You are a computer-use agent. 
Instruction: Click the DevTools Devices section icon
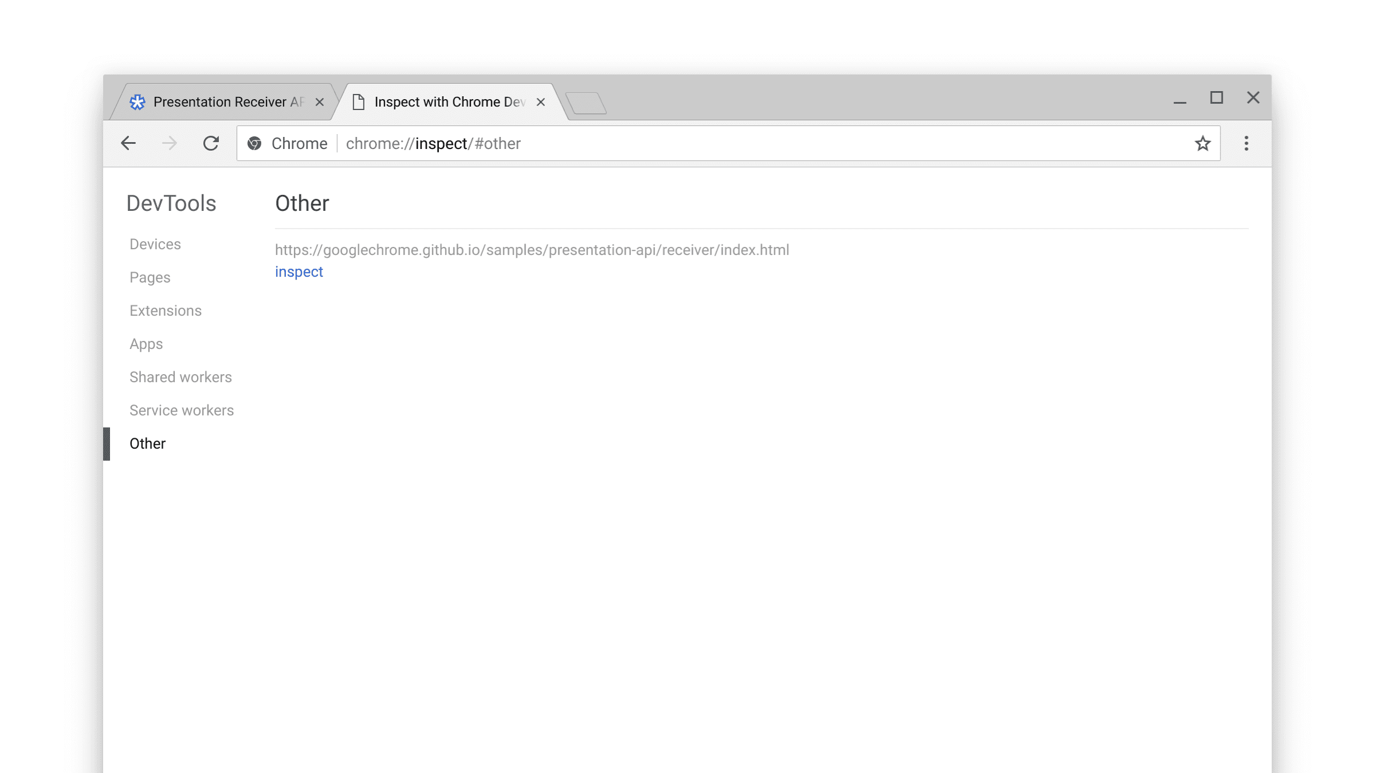click(156, 244)
